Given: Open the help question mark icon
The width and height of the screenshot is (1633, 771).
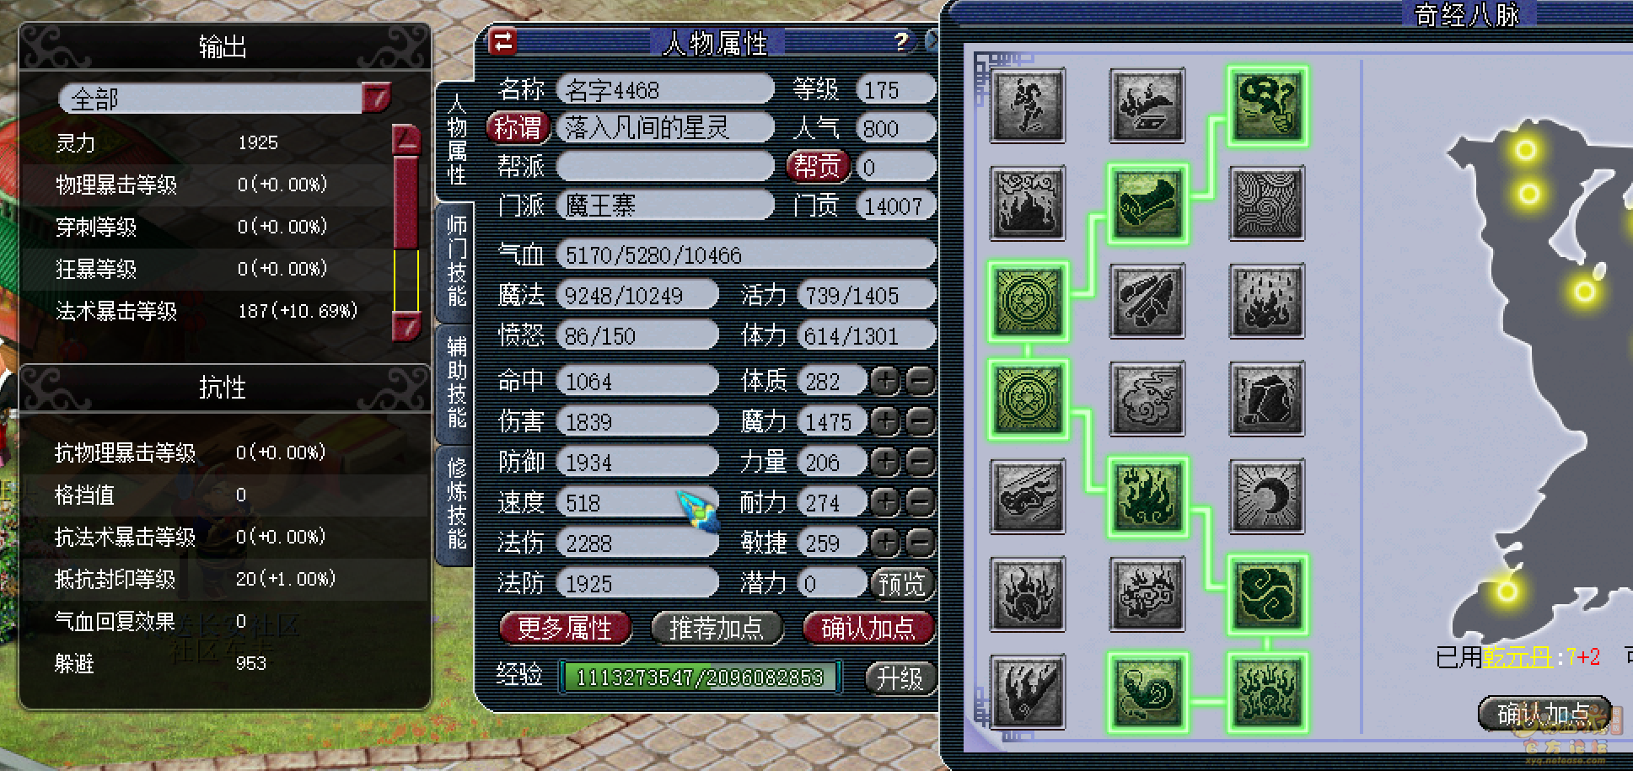Looking at the screenshot, I should (x=901, y=40).
